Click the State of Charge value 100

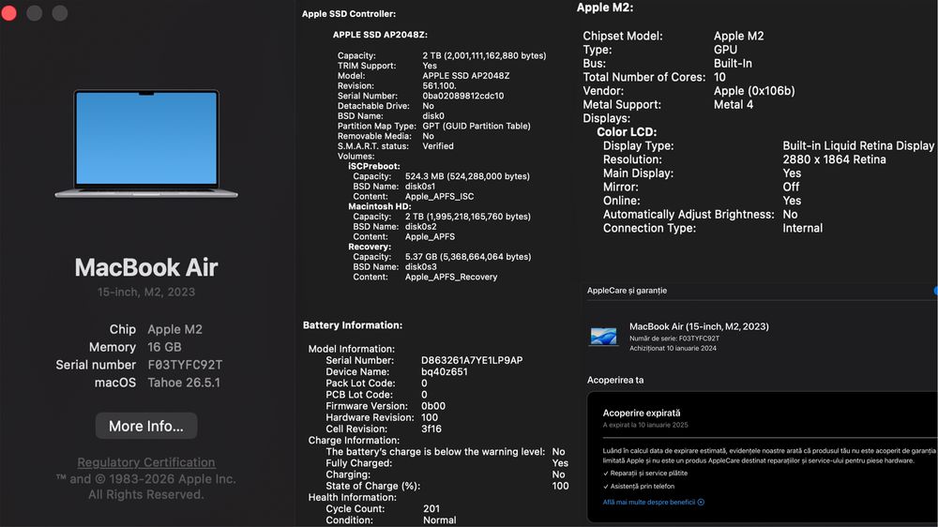560,487
